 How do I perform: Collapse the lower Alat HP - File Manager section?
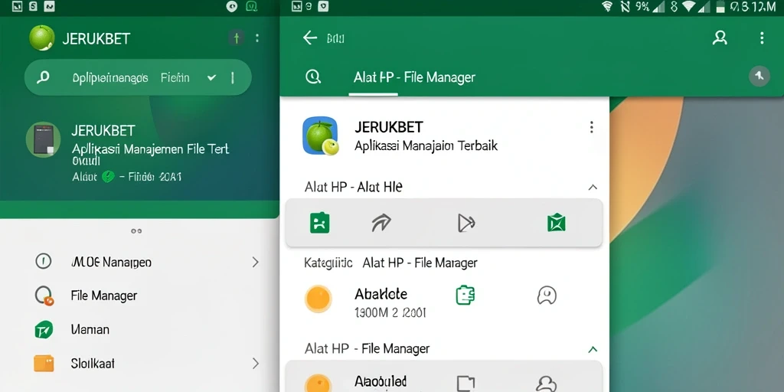point(593,349)
